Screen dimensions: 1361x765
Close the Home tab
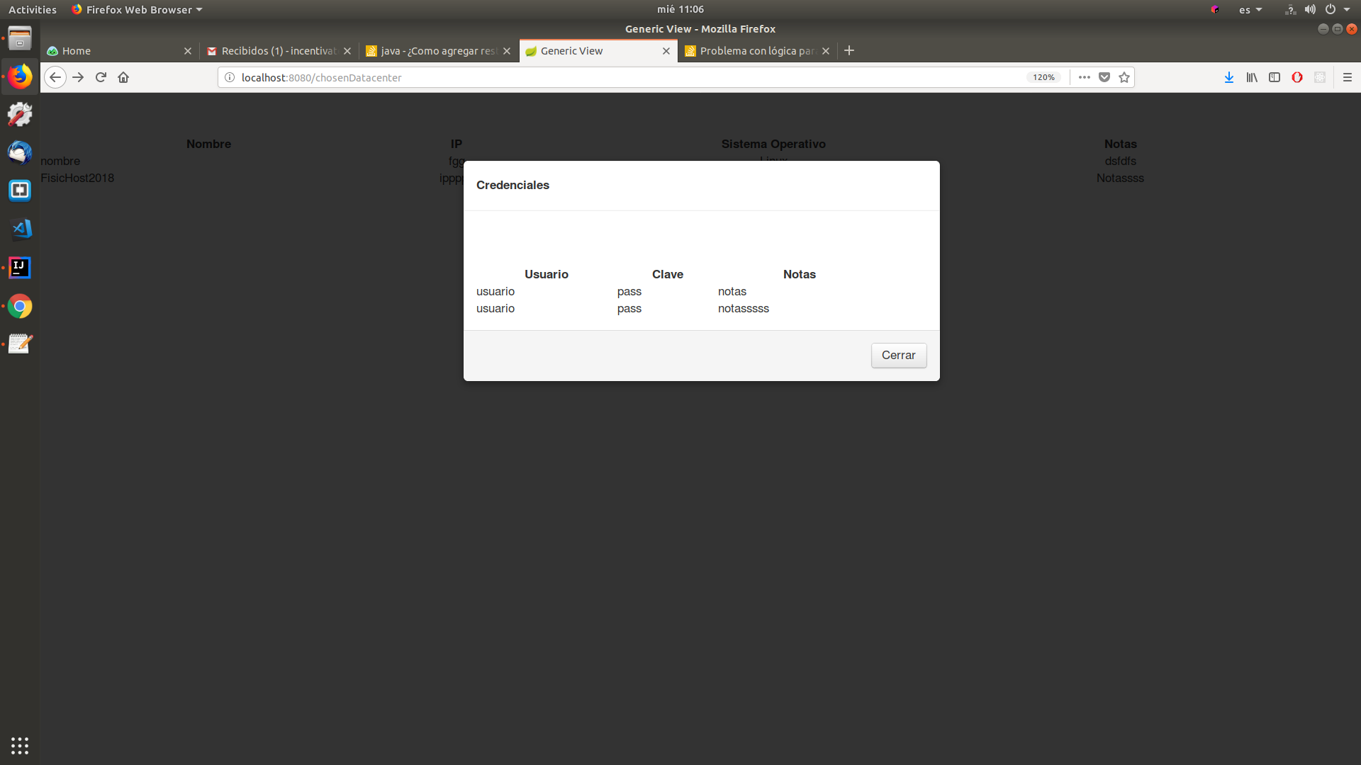188,51
